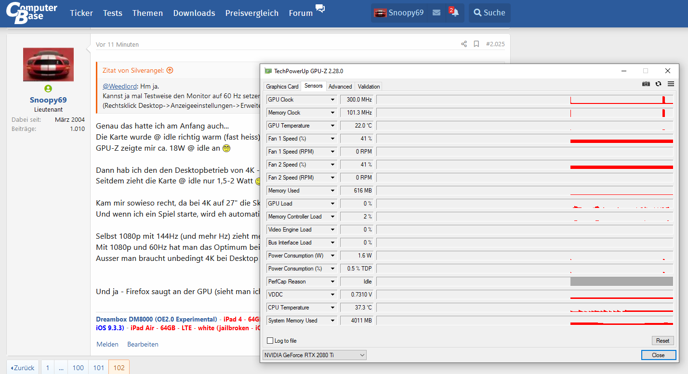The height and width of the screenshot is (374, 688).
Task: Open Fan 1 Speed (%) dropdown
Action: pyautogui.click(x=332, y=139)
